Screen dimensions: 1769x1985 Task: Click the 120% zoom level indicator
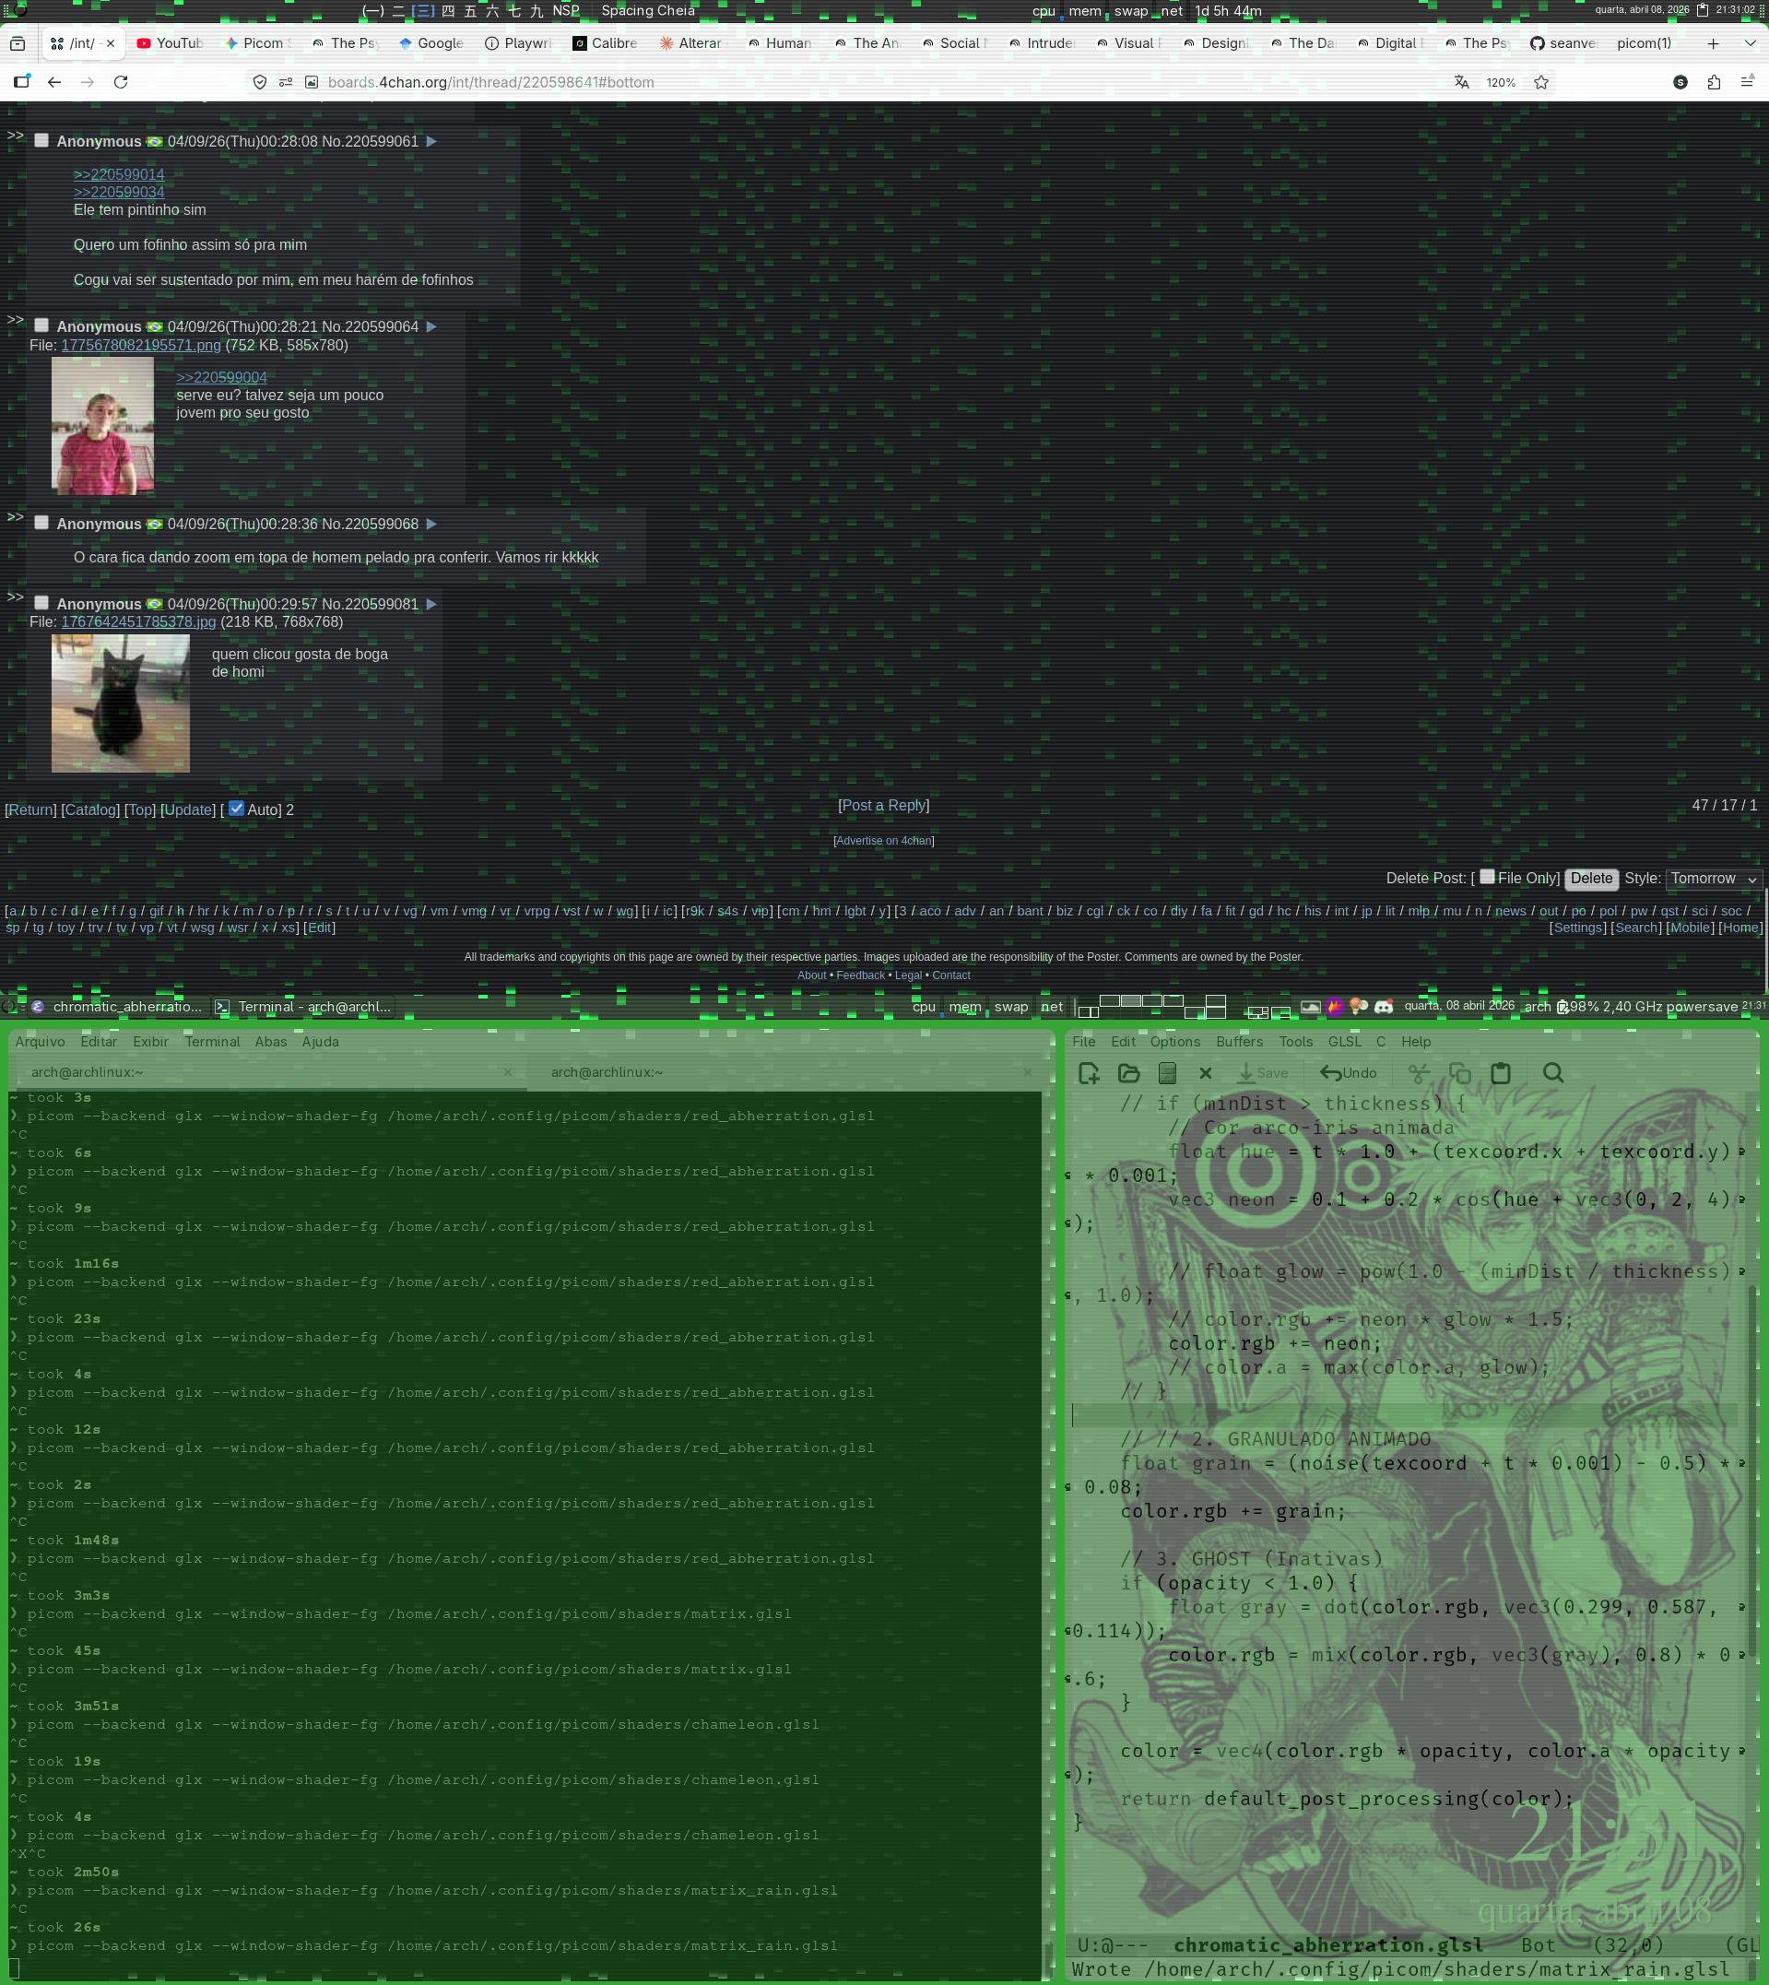(1501, 83)
